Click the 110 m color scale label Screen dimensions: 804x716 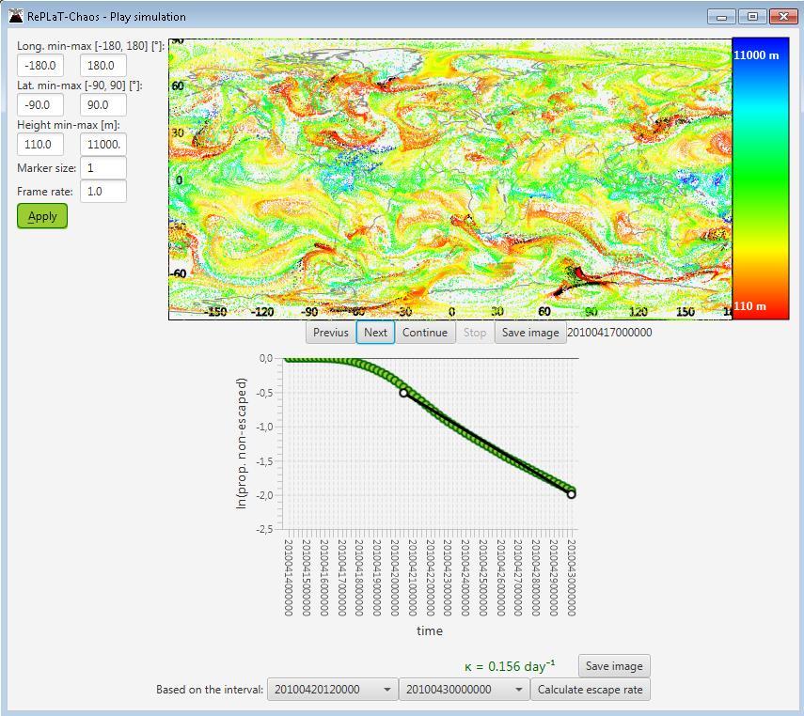pyautogui.click(x=749, y=306)
